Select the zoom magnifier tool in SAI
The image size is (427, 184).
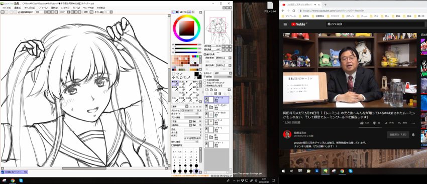click(177, 77)
